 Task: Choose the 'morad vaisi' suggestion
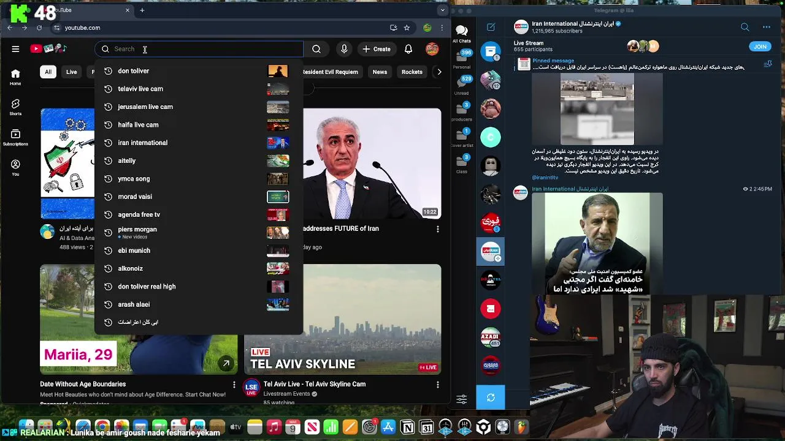tap(199, 197)
